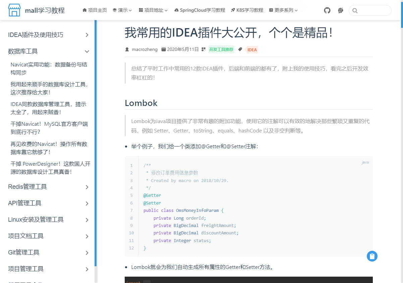Screen dimensions: 403x283
Task: Open 干掉 PowerDesigner article link
Action: pos(50,168)
